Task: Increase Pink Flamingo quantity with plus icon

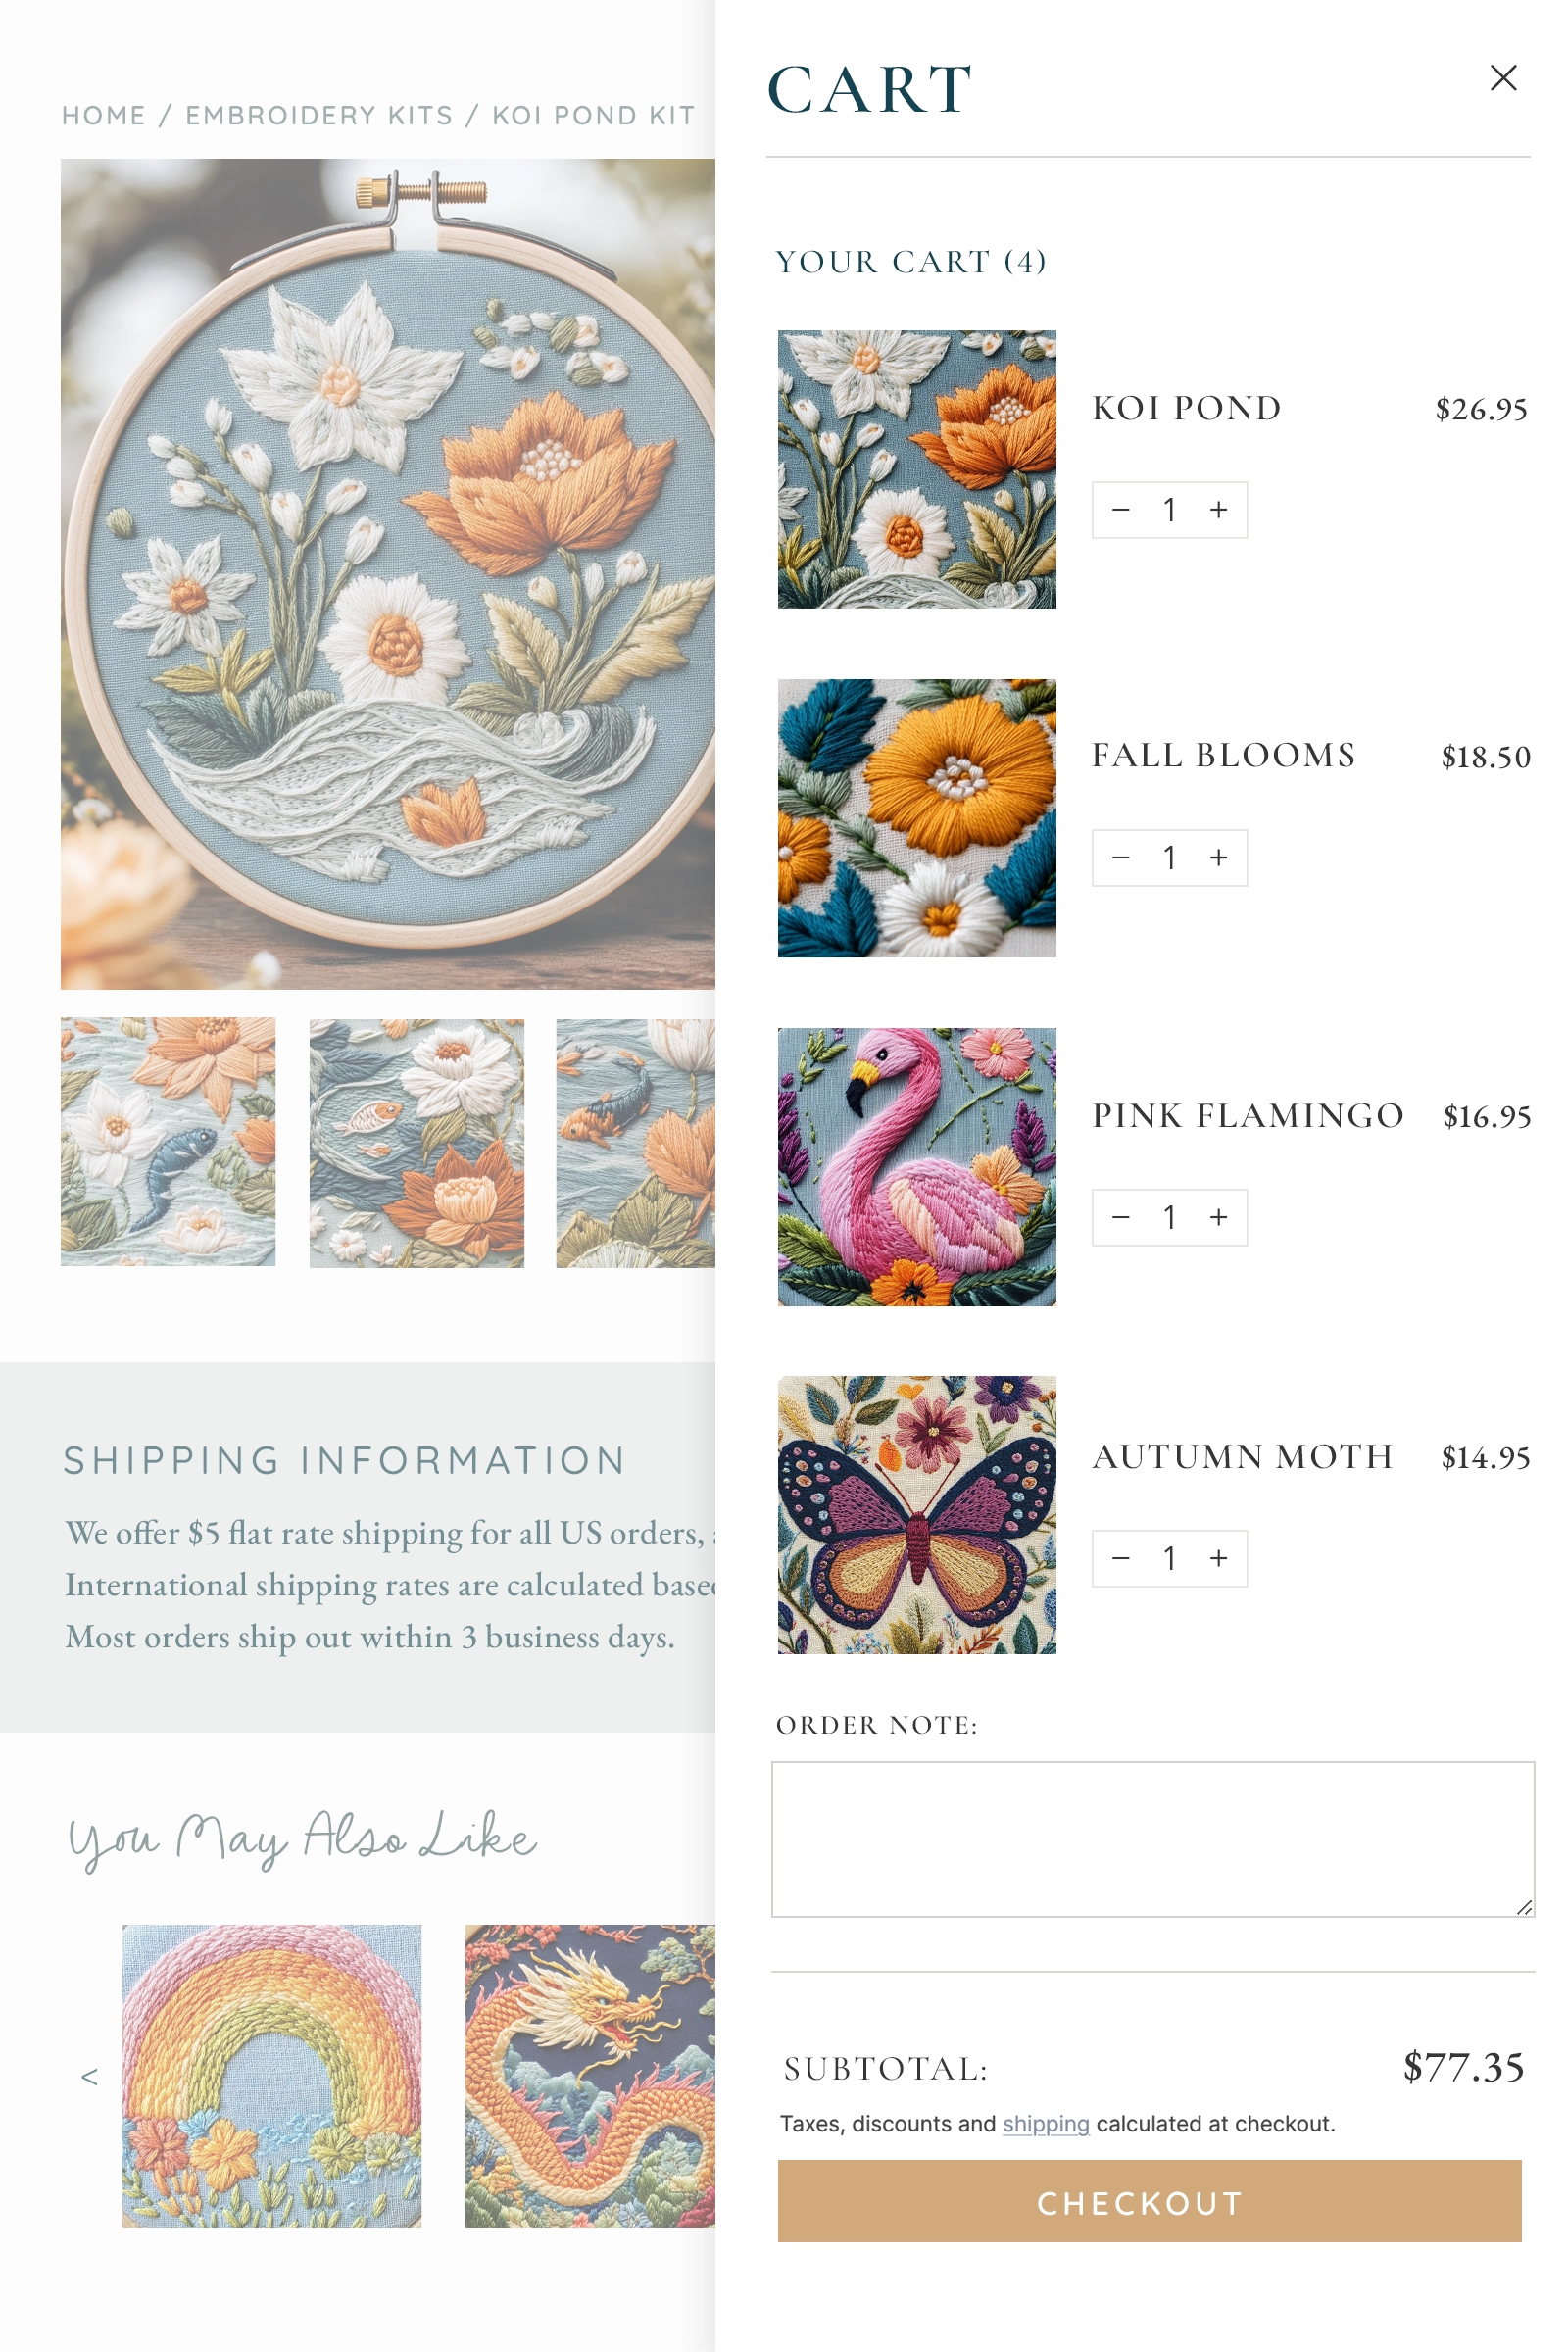Action: 1218,1218
